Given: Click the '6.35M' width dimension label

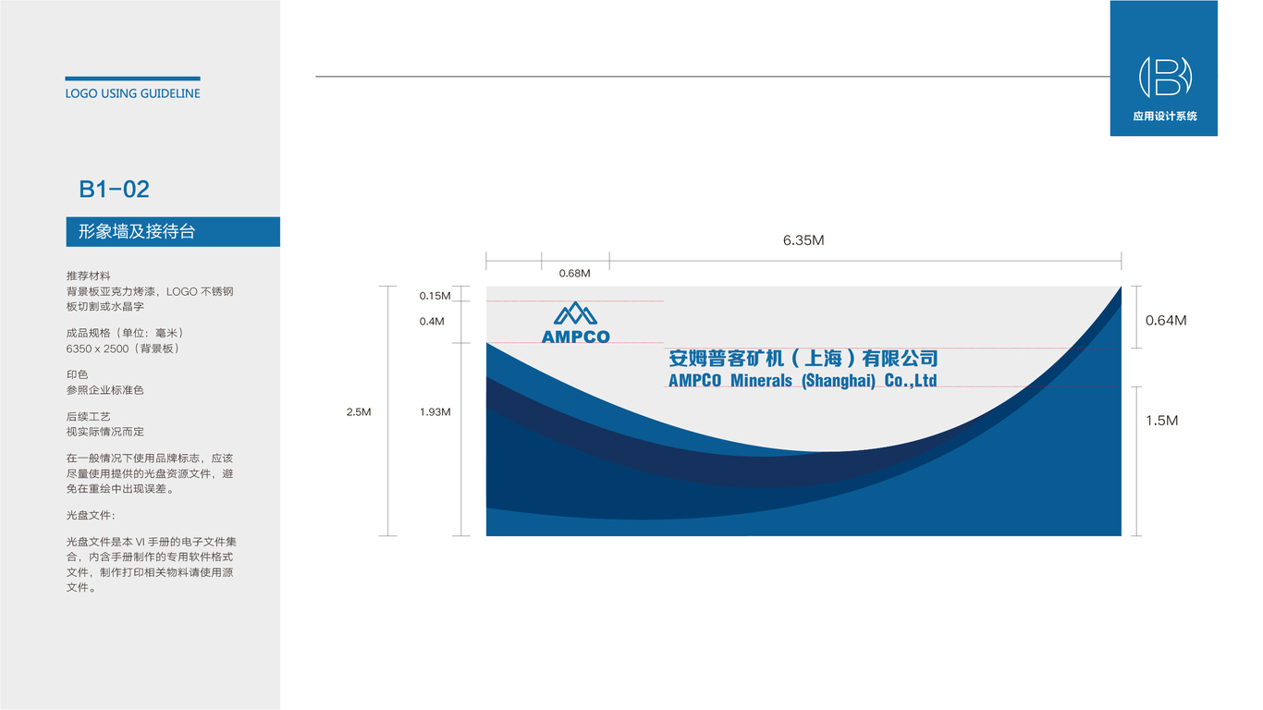Looking at the screenshot, I should pos(803,240).
